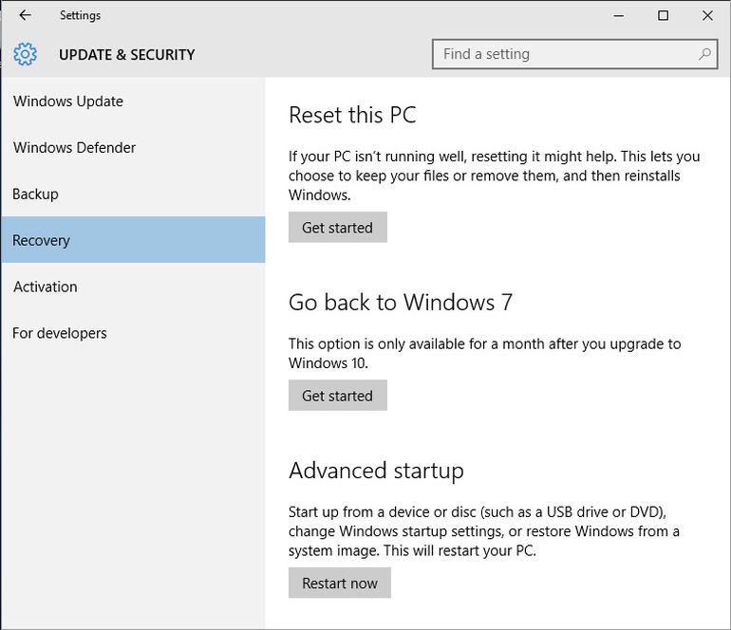
Task: Click the magnifier search icon
Action: pyautogui.click(x=704, y=54)
